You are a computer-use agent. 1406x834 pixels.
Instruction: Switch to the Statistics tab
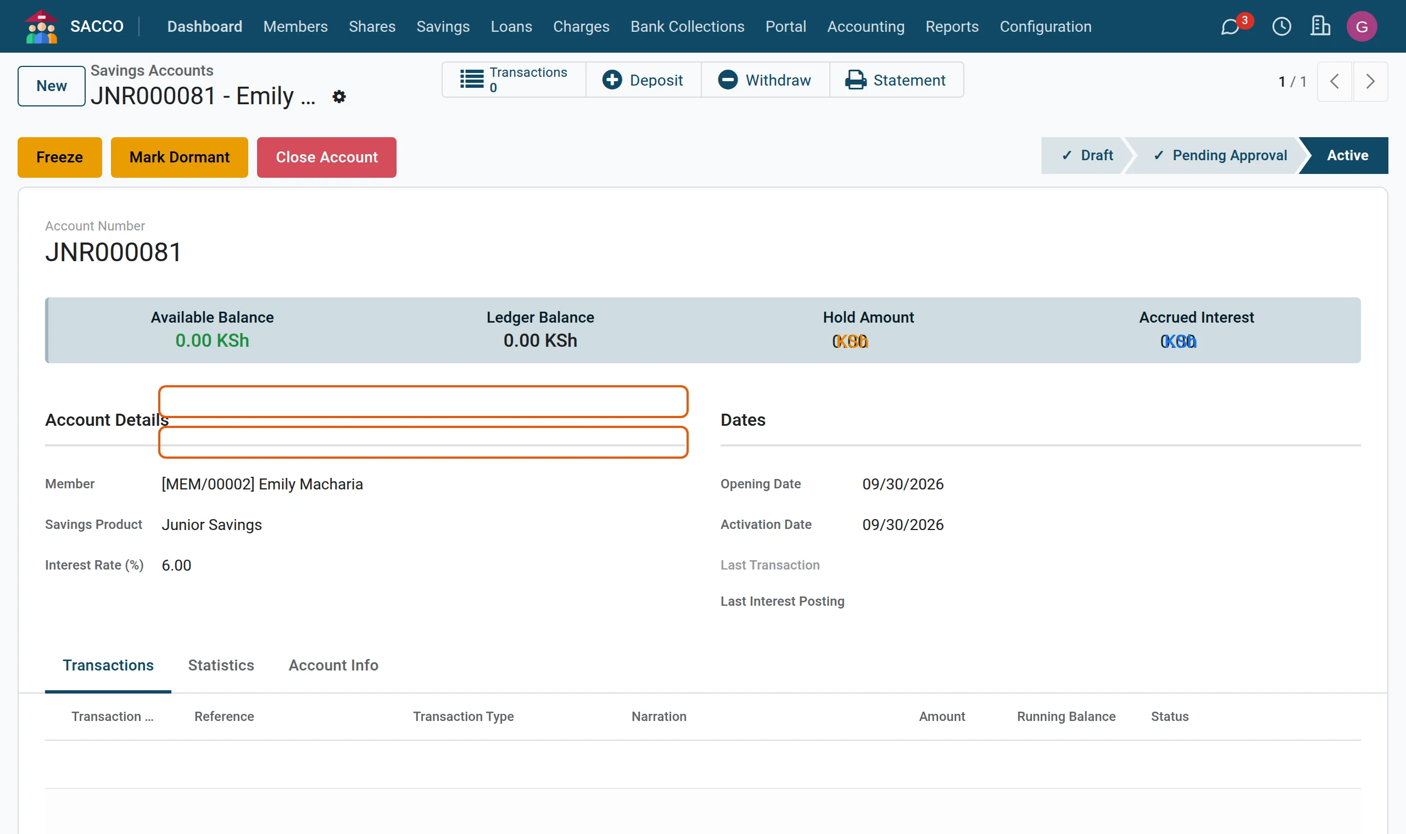(221, 666)
